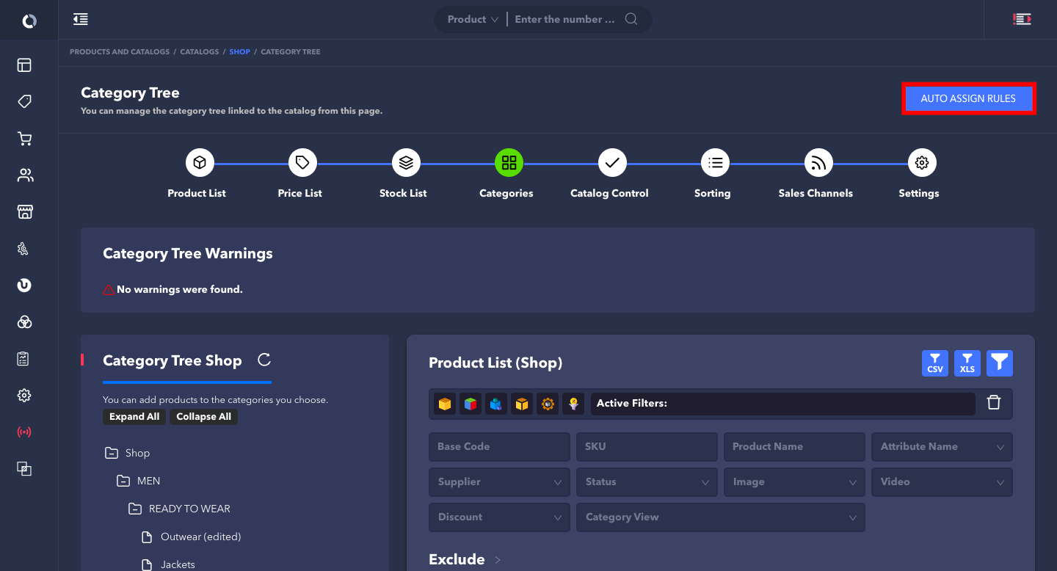
Task: Click the Settings gear step icon
Action: click(x=922, y=162)
